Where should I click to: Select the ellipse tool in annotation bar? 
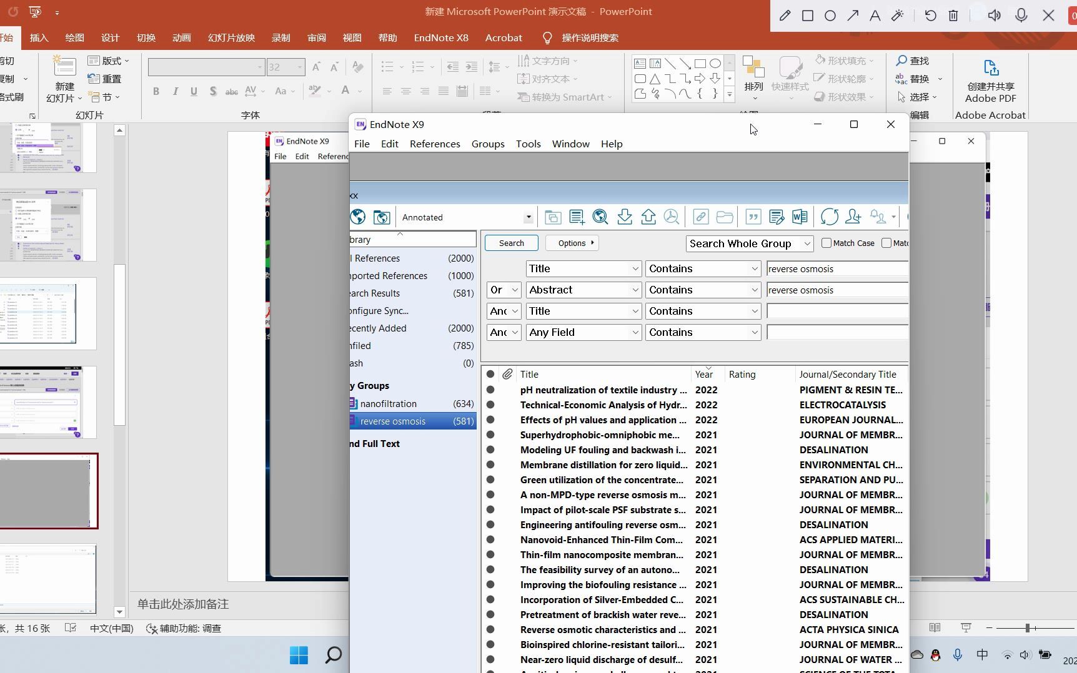[830, 16]
